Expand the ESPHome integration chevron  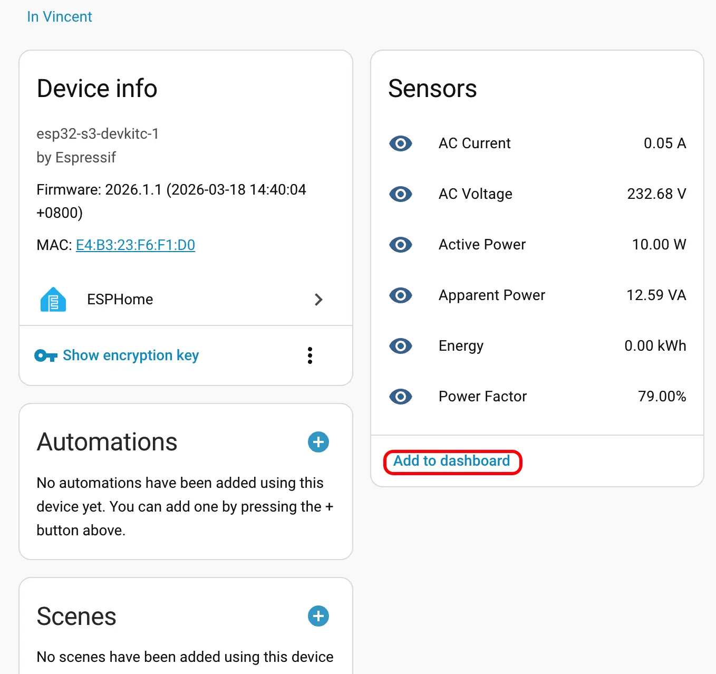point(318,300)
